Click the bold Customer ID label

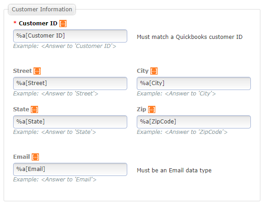pyautogui.click(x=38, y=24)
